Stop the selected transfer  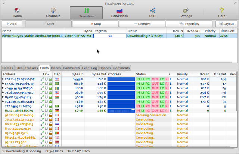(95, 23)
